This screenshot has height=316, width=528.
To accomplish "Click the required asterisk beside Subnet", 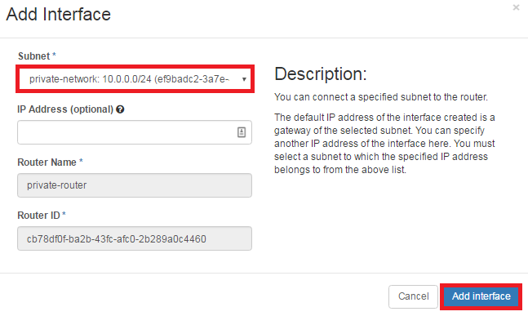I will pyautogui.click(x=54, y=55).
